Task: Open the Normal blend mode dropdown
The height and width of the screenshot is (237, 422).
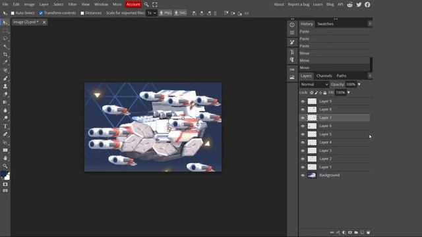Action: click(315, 84)
